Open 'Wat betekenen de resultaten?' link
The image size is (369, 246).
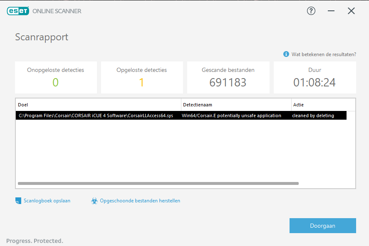pyautogui.click(x=324, y=54)
